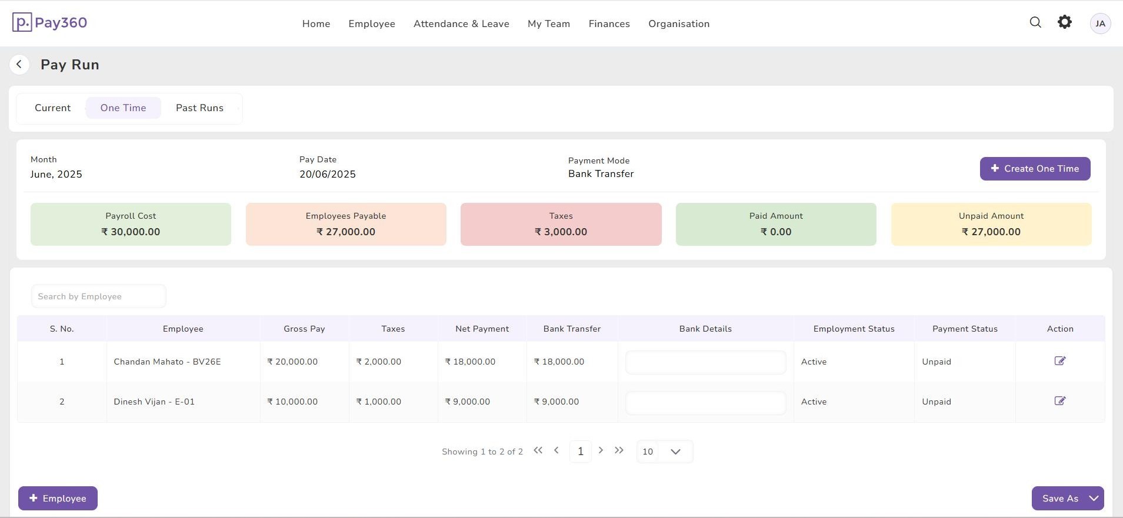This screenshot has height=518, width=1123.
Task: Open the My Team menu
Action: click(549, 24)
